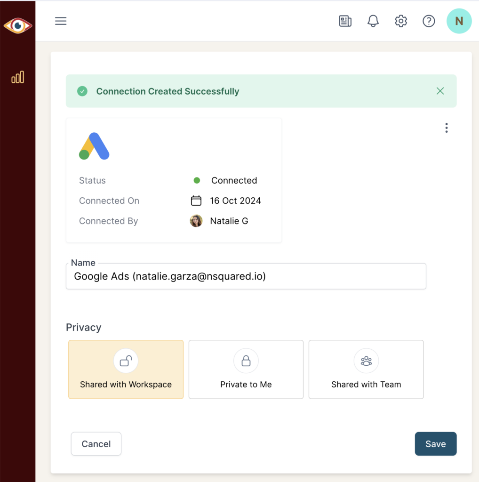Open user avatar N profile menu

[459, 21]
